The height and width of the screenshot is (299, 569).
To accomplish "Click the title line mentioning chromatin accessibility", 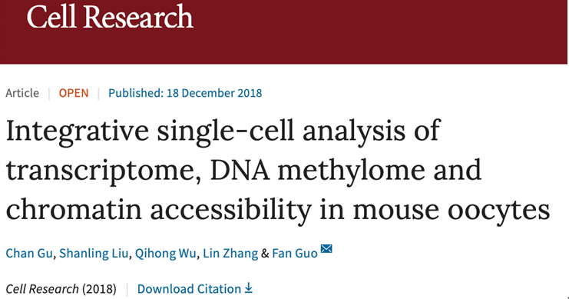I will pyautogui.click(x=278, y=211).
